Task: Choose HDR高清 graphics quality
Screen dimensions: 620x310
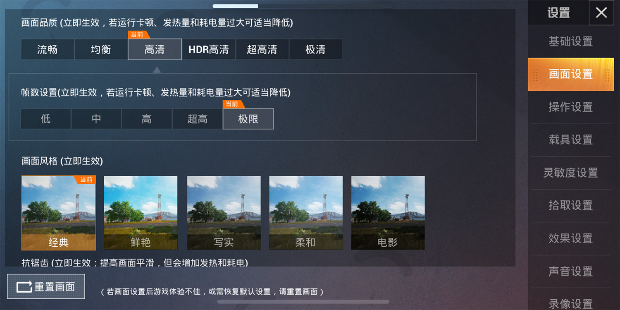Action: (x=209, y=50)
